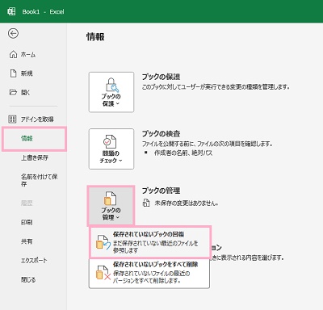Select 新規 to create a new workbook
Viewport: 323px width, 310px height.
pos(27,73)
